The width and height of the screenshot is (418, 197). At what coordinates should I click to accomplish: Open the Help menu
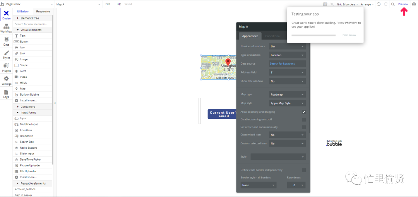[118, 4]
